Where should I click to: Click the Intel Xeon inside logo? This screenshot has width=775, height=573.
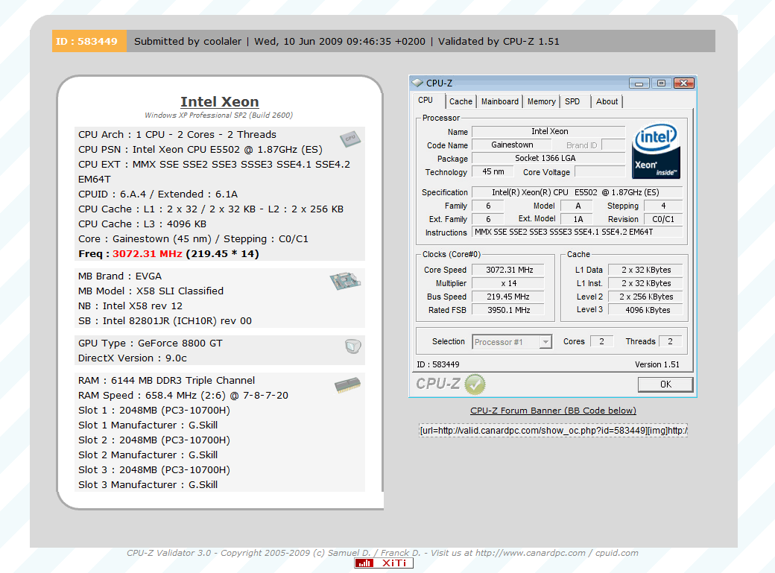[657, 151]
